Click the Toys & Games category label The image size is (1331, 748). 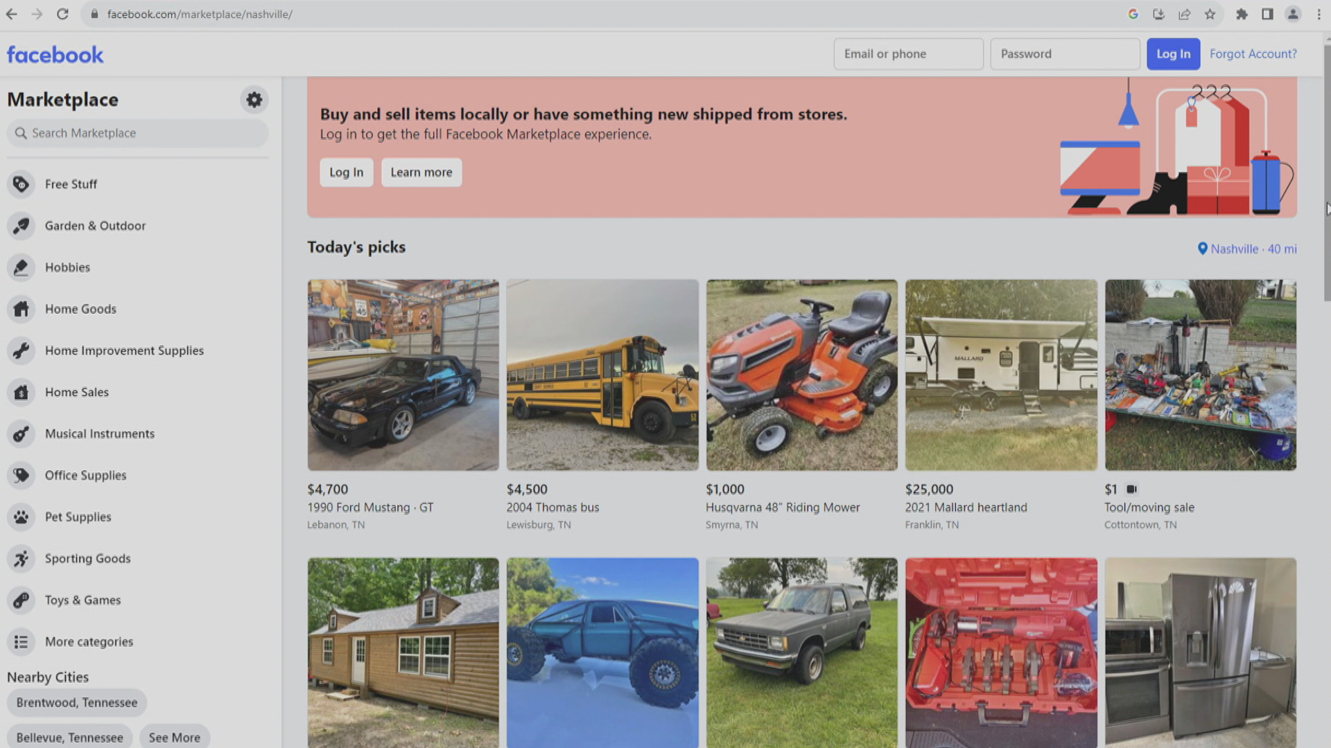(83, 600)
